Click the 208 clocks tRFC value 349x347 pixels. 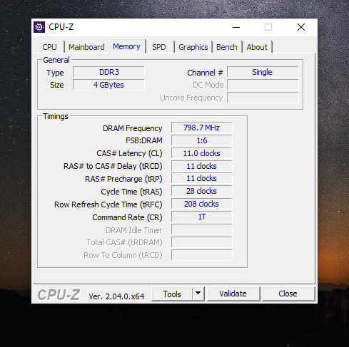201,204
